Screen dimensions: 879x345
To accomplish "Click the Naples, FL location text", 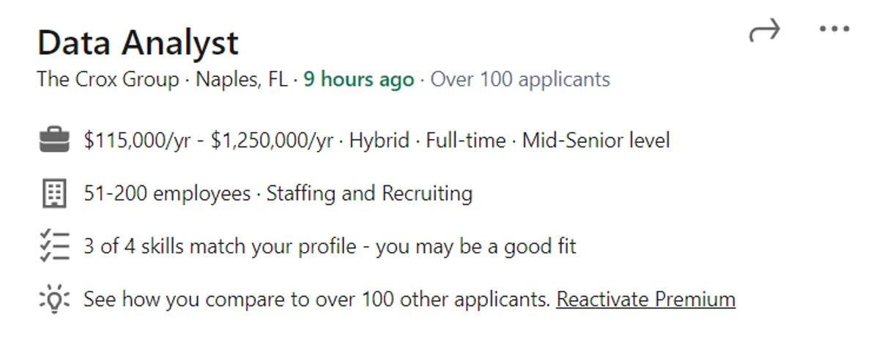I will [x=242, y=79].
